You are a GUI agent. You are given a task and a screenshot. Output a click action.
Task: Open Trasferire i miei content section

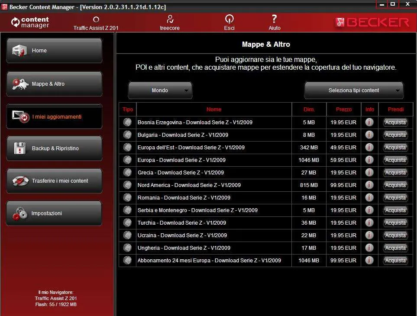pyautogui.click(x=54, y=181)
